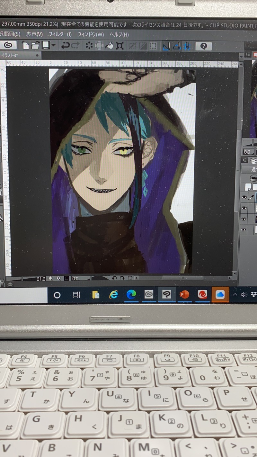Image resolution: width=257 pixels, height=457 pixels.
Task: Toggle the selection border display icon
Action: 153,46
